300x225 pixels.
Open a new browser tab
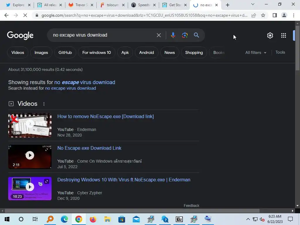(227, 5)
